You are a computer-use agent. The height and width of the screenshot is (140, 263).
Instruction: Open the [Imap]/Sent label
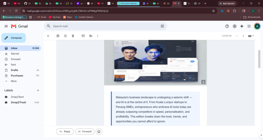(20, 97)
